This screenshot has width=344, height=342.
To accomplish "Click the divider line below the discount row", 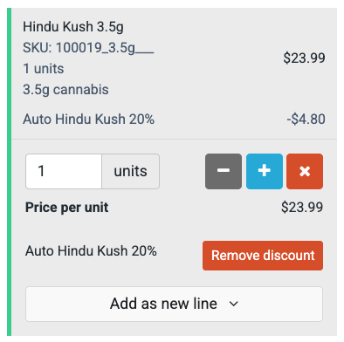I will click(174, 139).
